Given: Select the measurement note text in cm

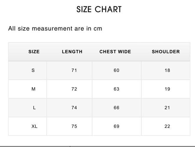Looking at the screenshot, I should click(55, 29).
